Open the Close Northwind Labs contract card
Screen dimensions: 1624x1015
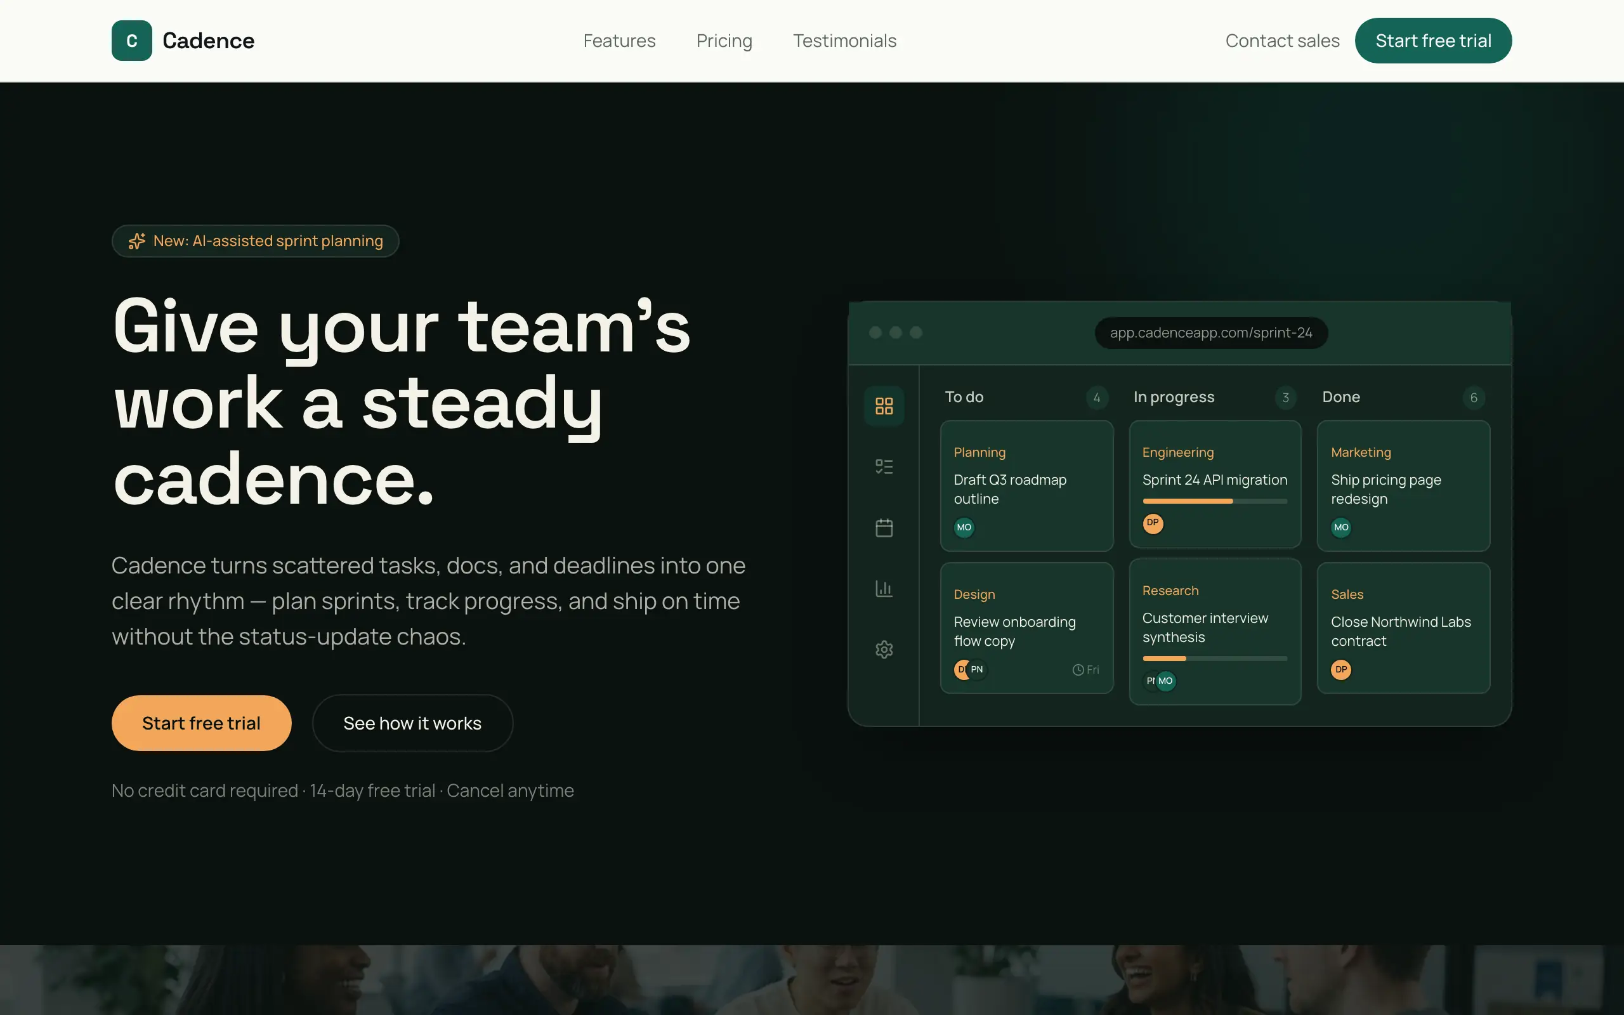[1403, 627]
